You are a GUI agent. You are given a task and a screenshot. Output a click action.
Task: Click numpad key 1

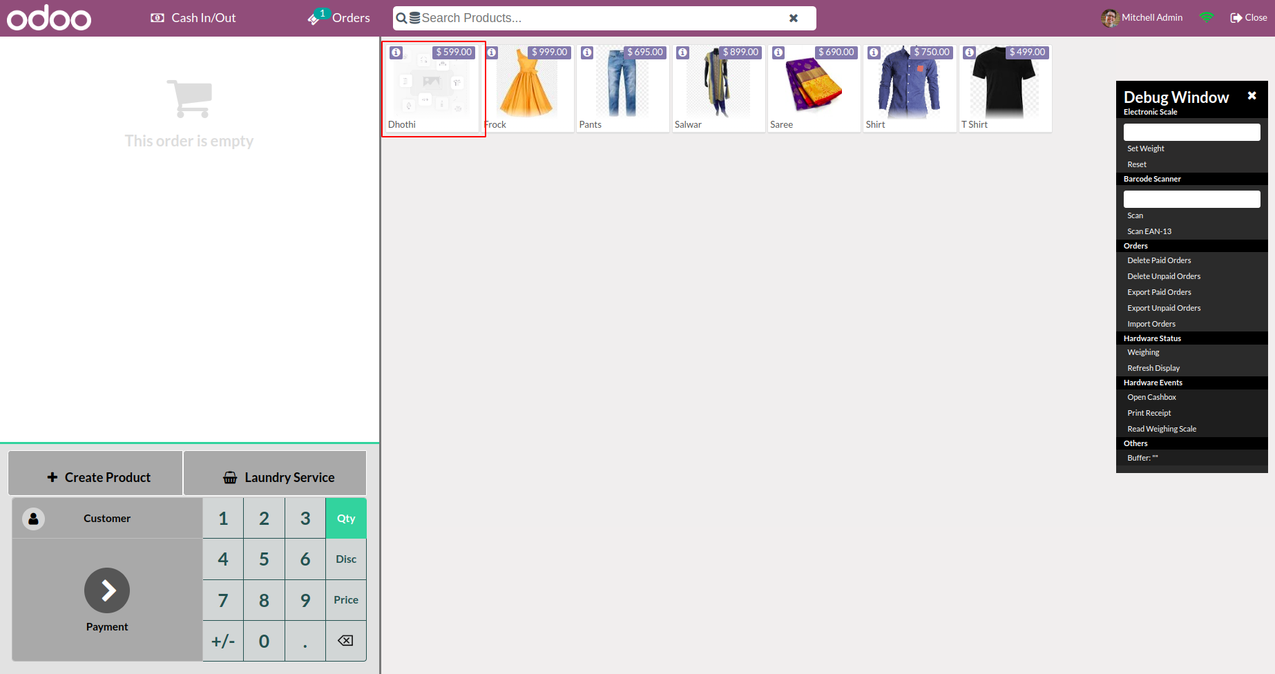click(223, 518)
